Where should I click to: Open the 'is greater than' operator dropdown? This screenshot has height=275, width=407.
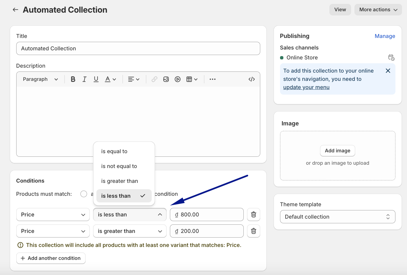click(x=130, y=231)
